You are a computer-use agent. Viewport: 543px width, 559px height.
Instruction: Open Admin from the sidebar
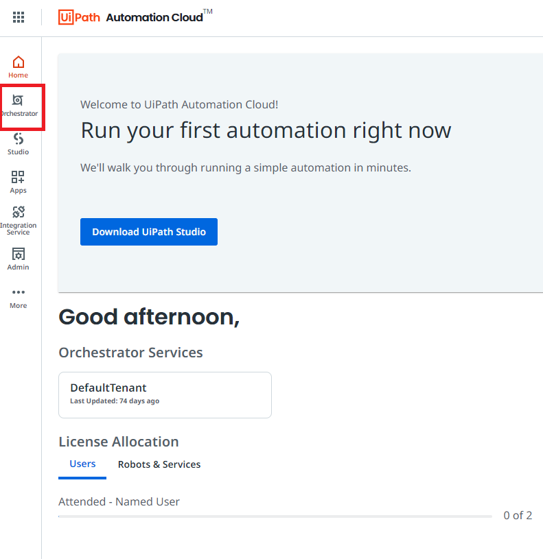19,259
